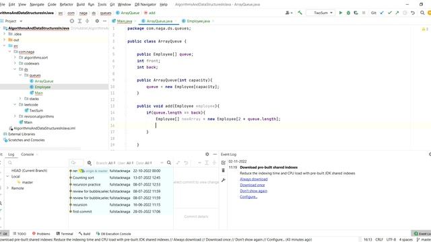This screenshot has width=431, height=242.
Task: Click the grey Stop square icon
Action: tap(364, 13)
